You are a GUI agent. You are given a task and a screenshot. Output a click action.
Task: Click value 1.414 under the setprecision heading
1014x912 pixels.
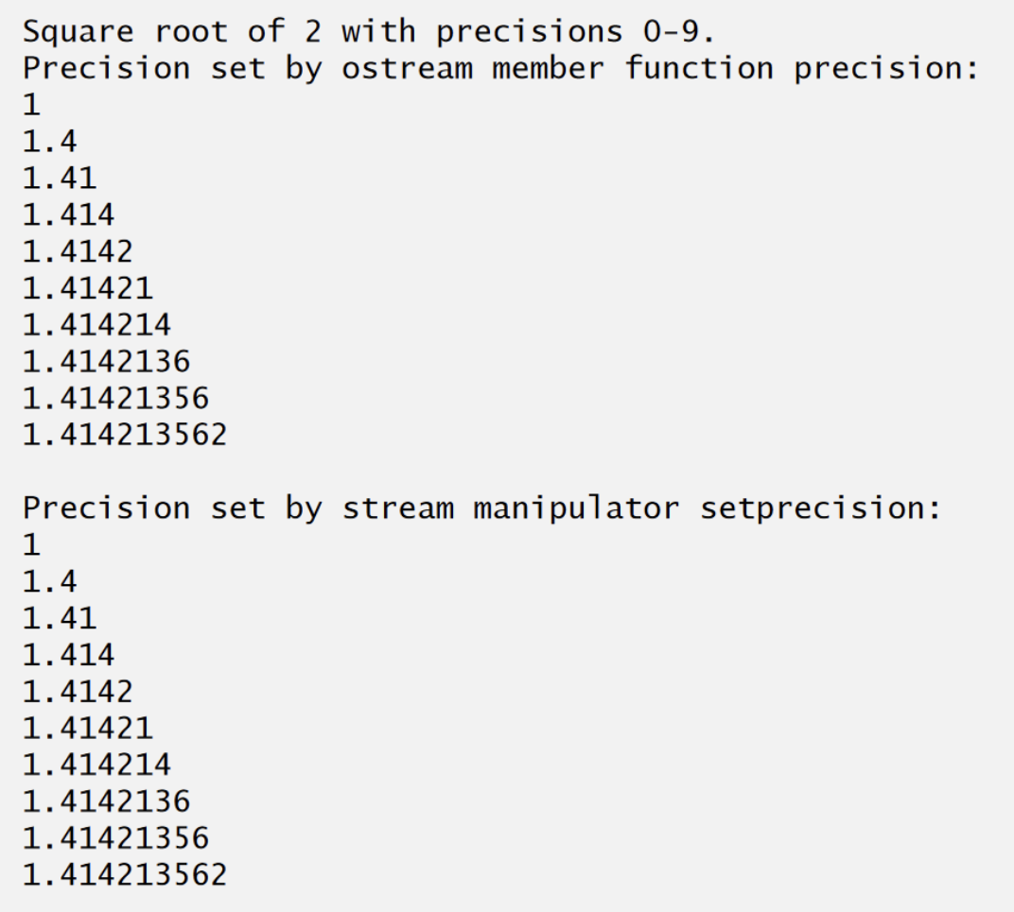[68, 654]
